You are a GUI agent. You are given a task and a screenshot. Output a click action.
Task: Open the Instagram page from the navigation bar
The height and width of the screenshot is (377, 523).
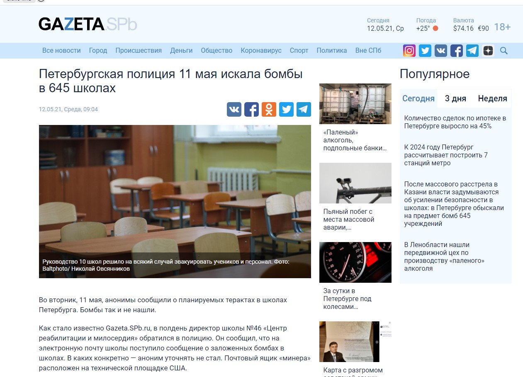point(409,51)
